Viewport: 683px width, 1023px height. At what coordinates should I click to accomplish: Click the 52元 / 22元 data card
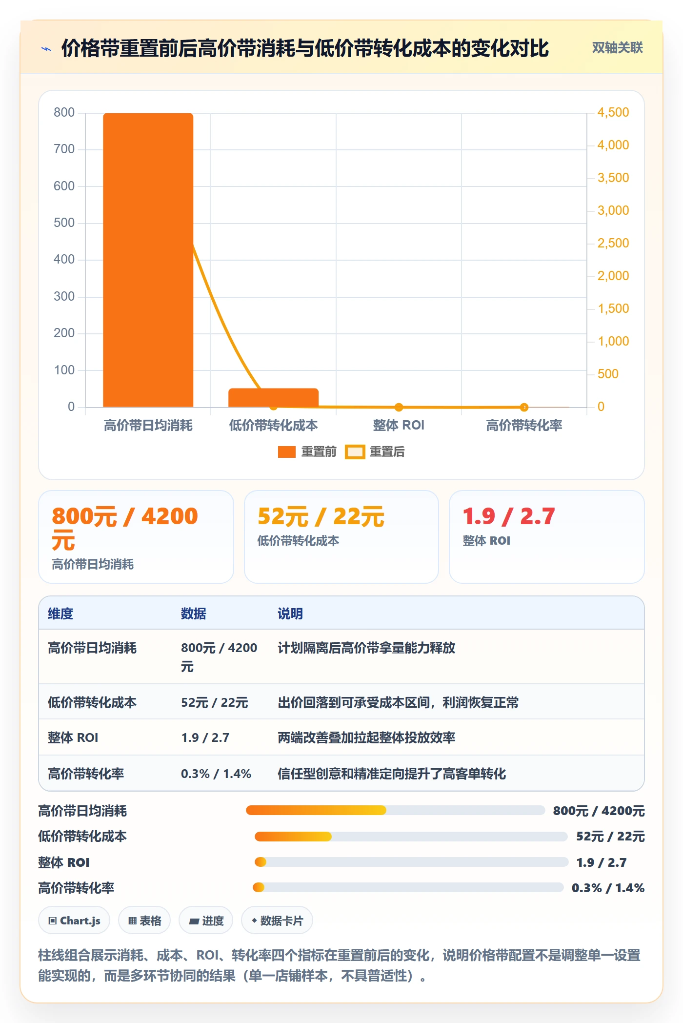tap(341, 537)
